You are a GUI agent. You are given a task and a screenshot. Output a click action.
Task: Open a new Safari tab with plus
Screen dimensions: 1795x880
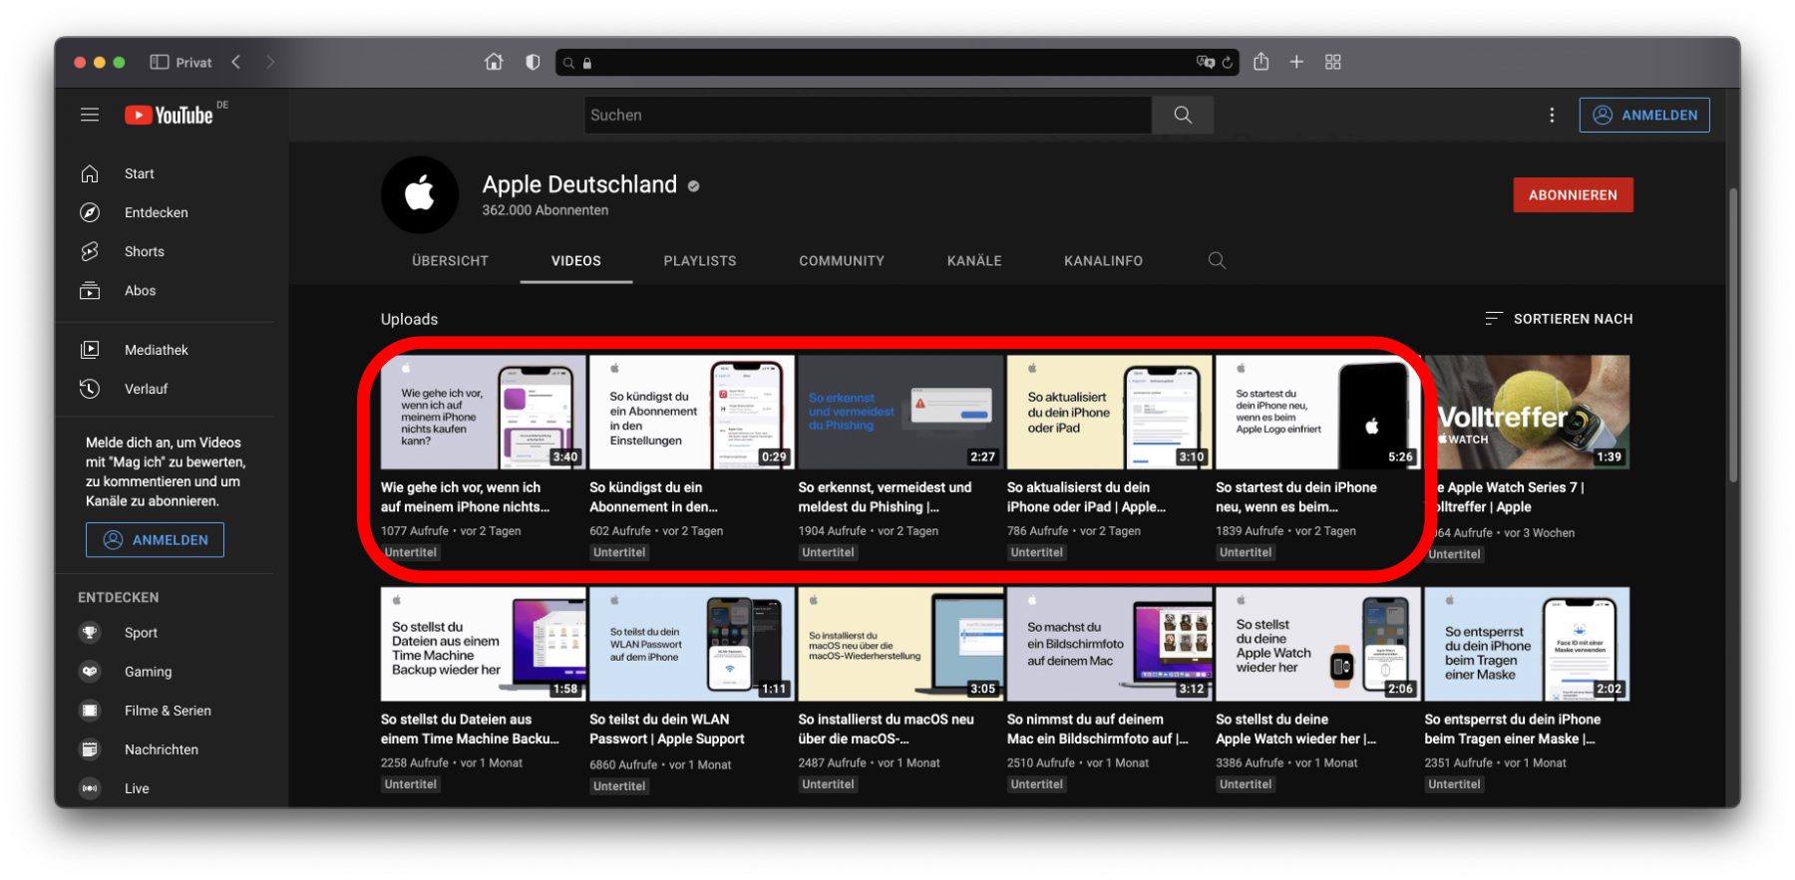[1296, 62]
